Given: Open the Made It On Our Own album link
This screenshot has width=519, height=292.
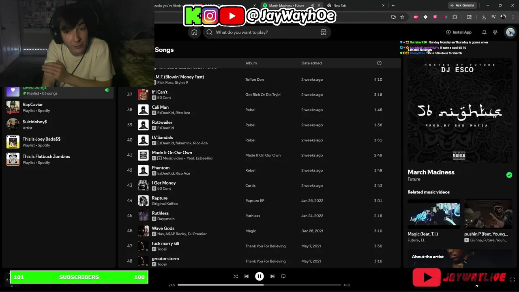Looking at the screenshot, I should 263,155.
